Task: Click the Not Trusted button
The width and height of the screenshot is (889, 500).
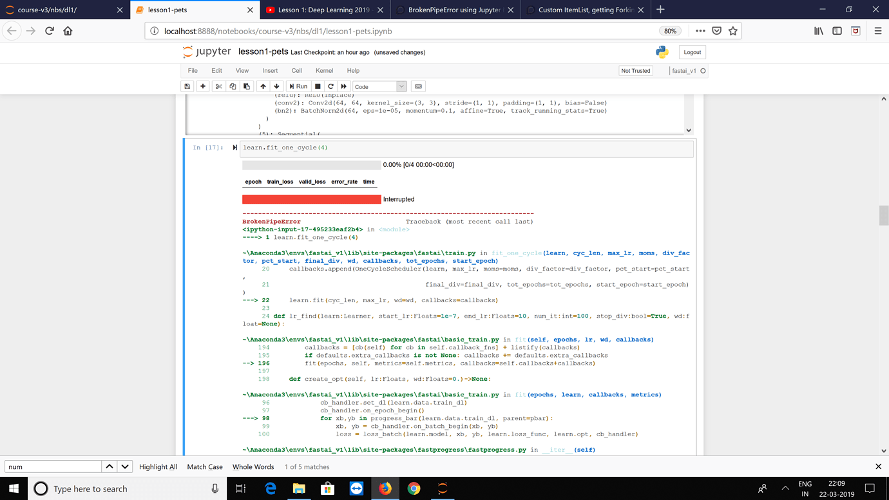Action: 635,70
